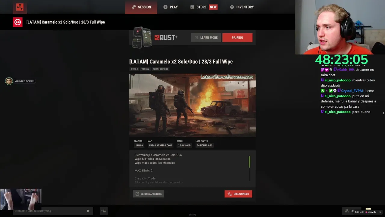Click the Rust logo in top-left corner
385x217 pixels.
pyautogui.click(x=20, y=7)
